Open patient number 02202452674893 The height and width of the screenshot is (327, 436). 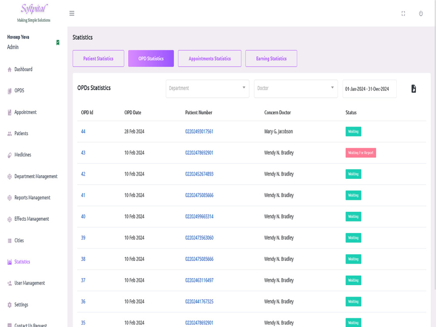(x=199, y=174)
